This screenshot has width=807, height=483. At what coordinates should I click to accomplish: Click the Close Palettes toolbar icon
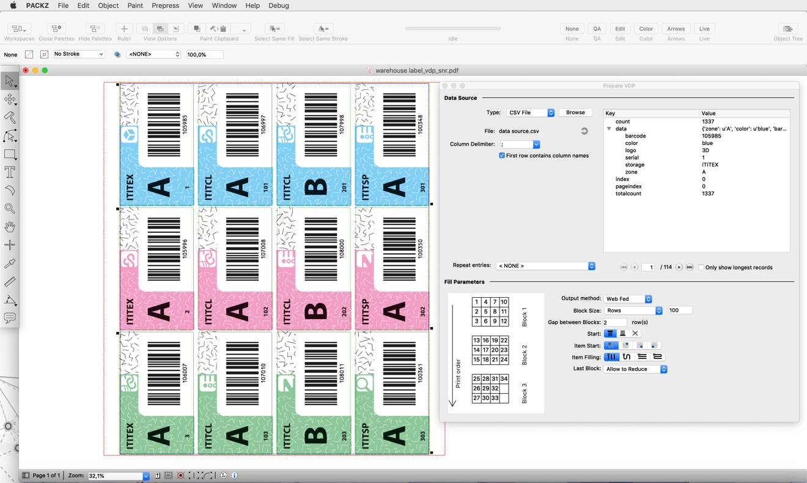[x=56, y=29]
